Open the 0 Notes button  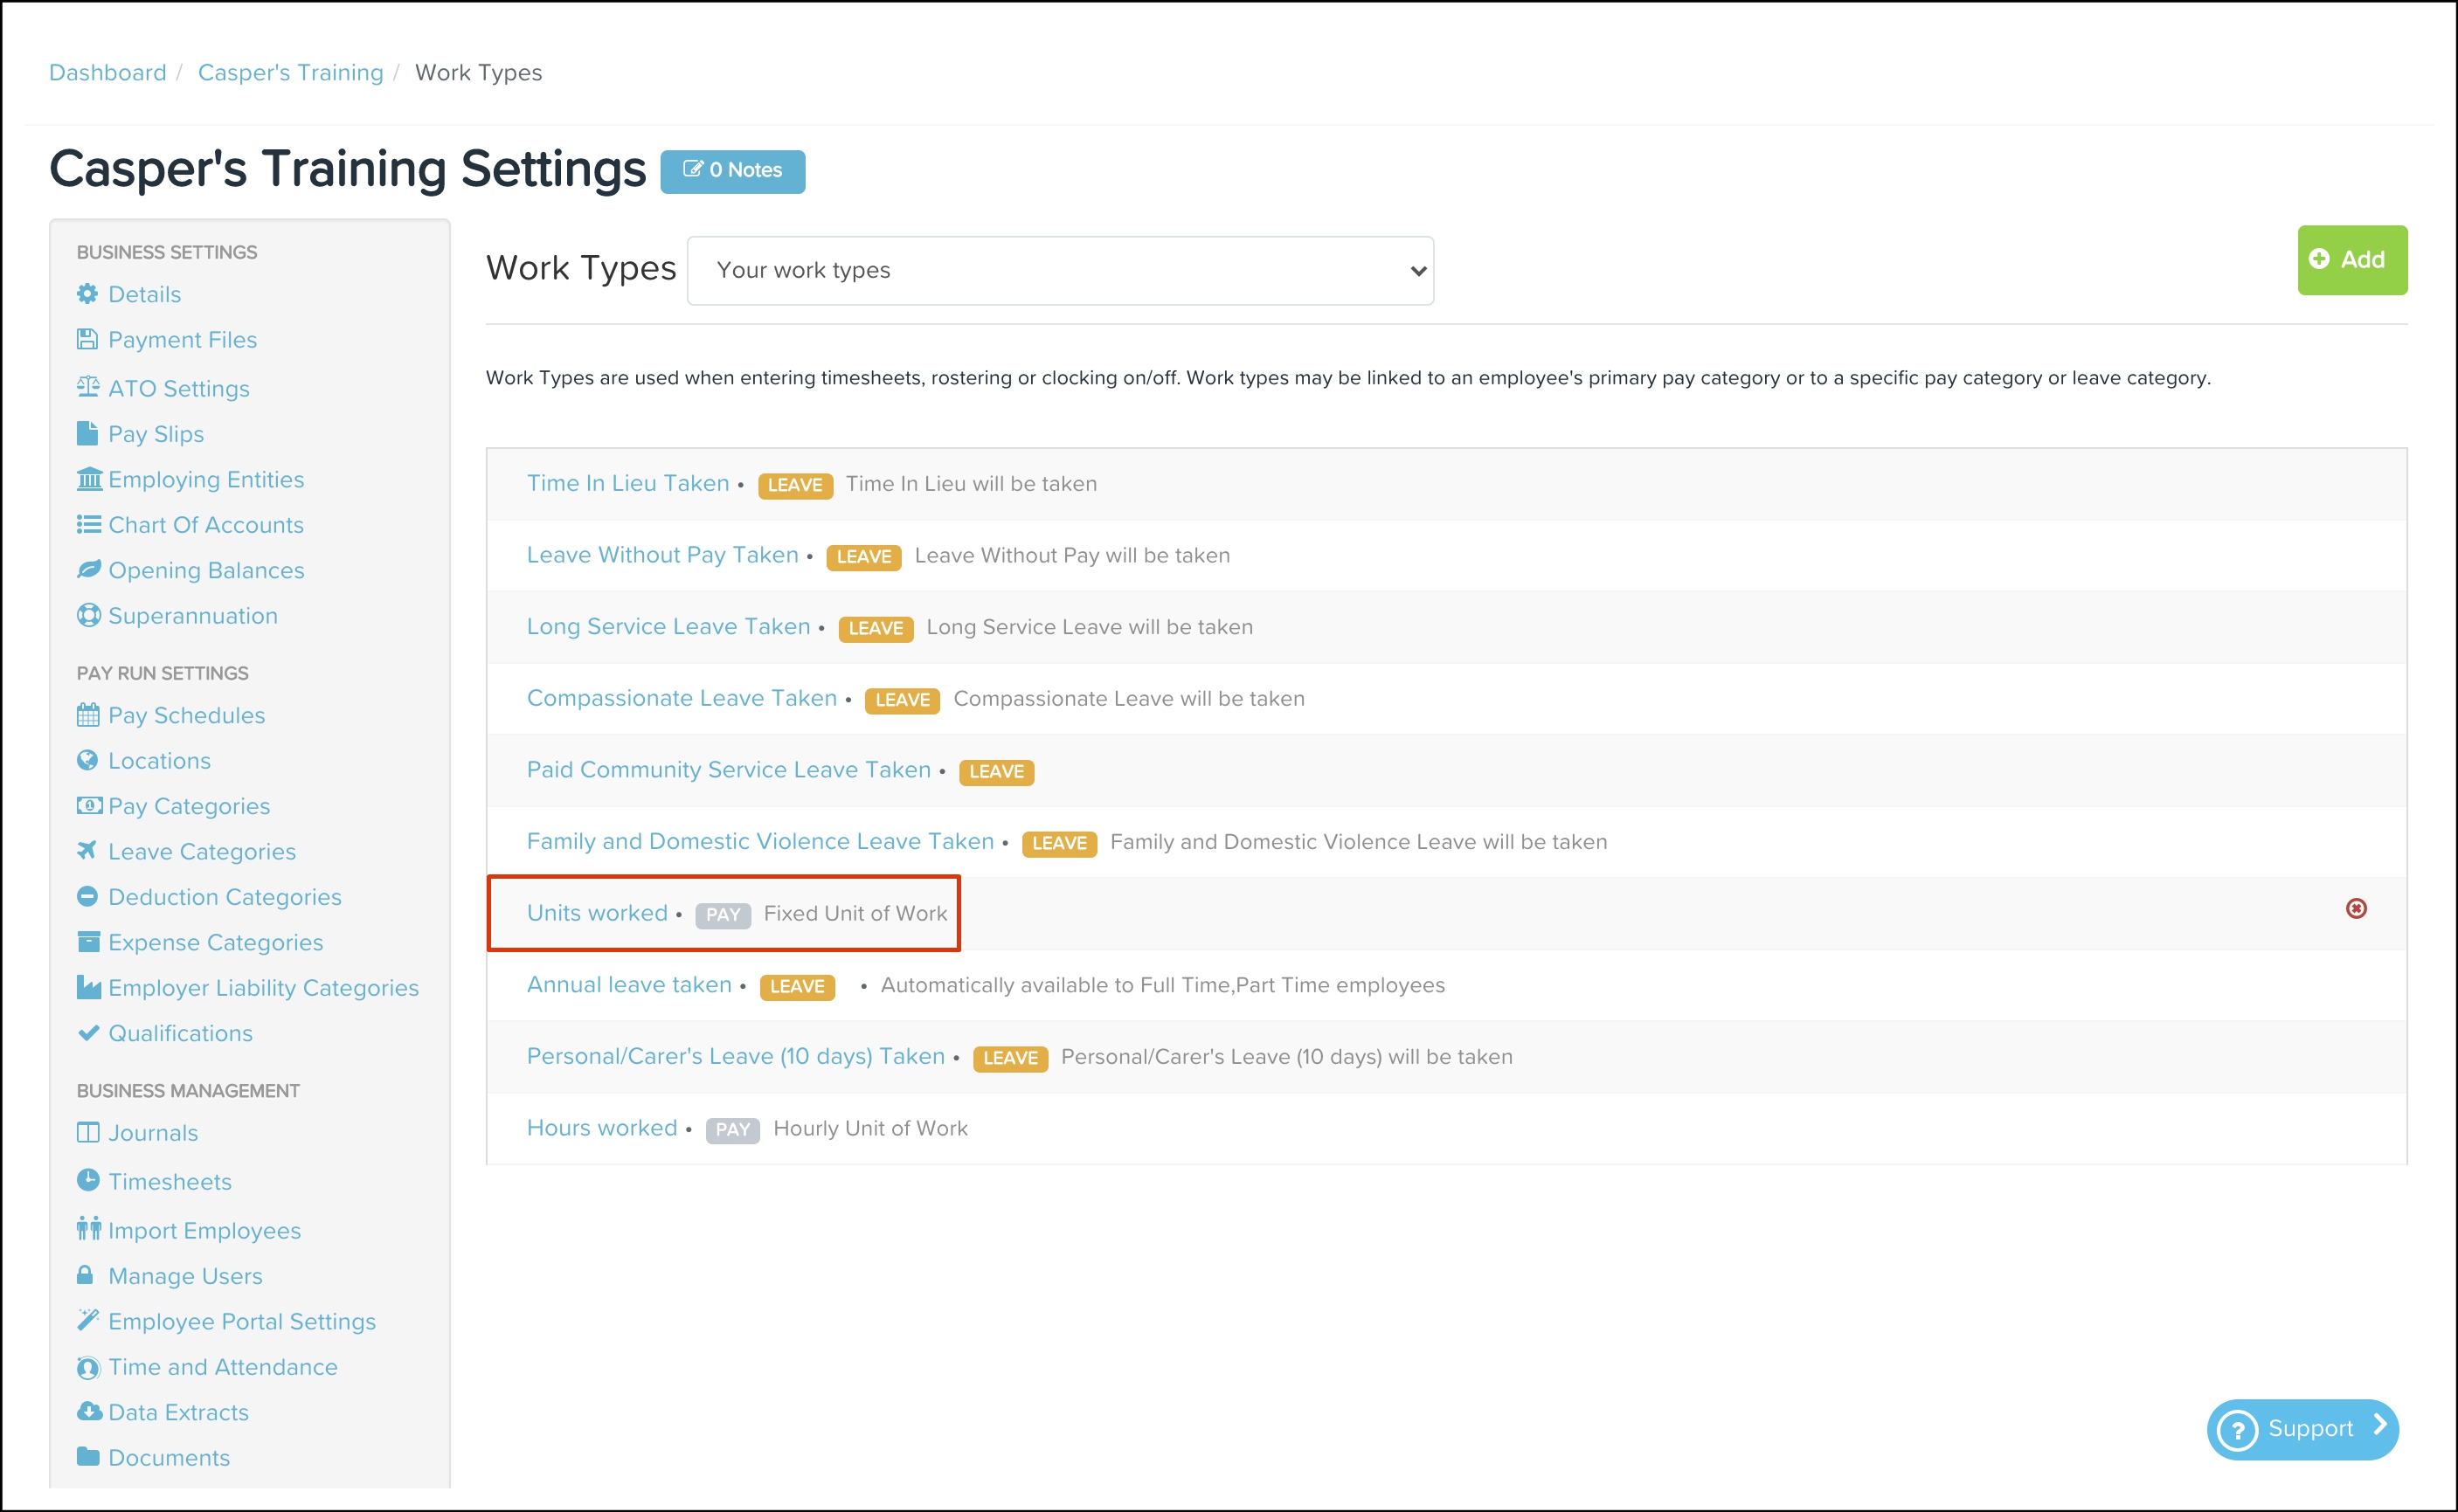pos(732,171)
